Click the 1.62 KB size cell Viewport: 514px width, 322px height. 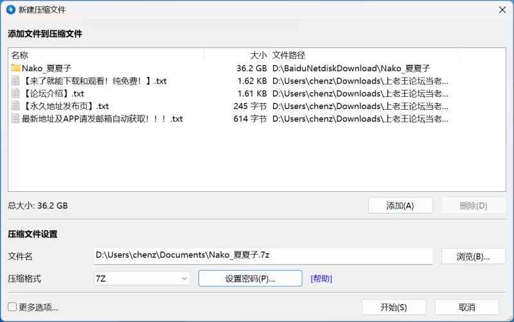[252, 81]
